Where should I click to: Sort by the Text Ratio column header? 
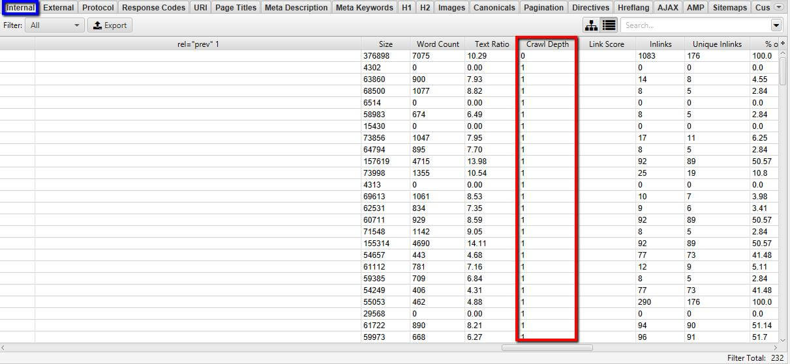tap(492, 44)
